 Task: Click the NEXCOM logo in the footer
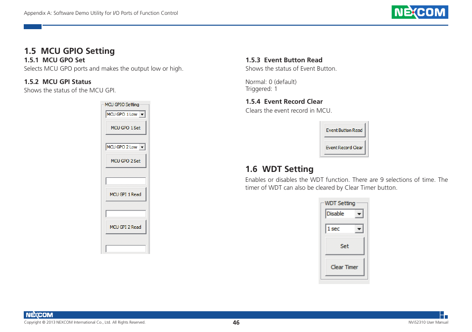[39, 315]
